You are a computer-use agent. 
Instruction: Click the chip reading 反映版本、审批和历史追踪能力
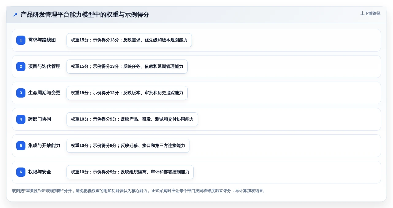coord(127,93)
